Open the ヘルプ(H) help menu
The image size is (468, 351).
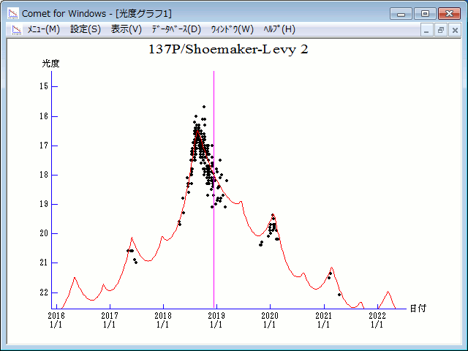[x=279, y=29]
